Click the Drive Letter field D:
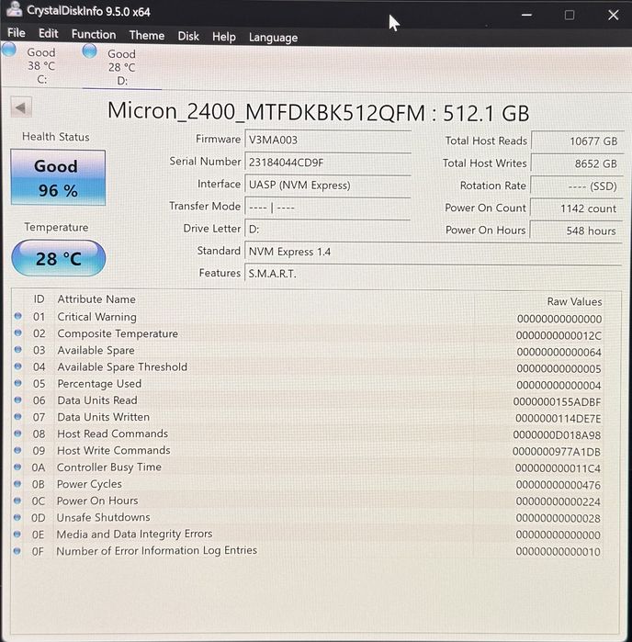 point(328,230)
